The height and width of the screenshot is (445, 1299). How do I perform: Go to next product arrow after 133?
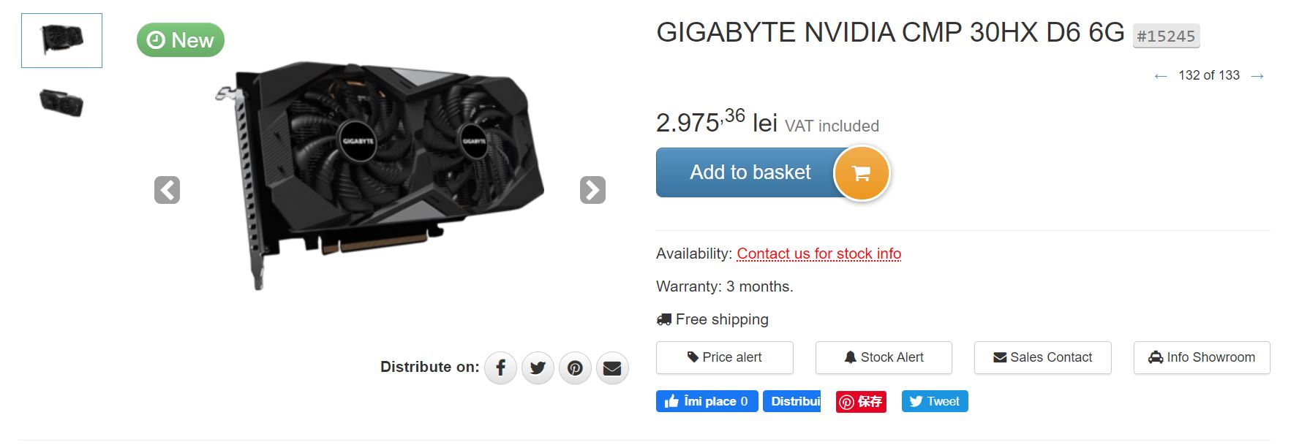pos(1257,76)
